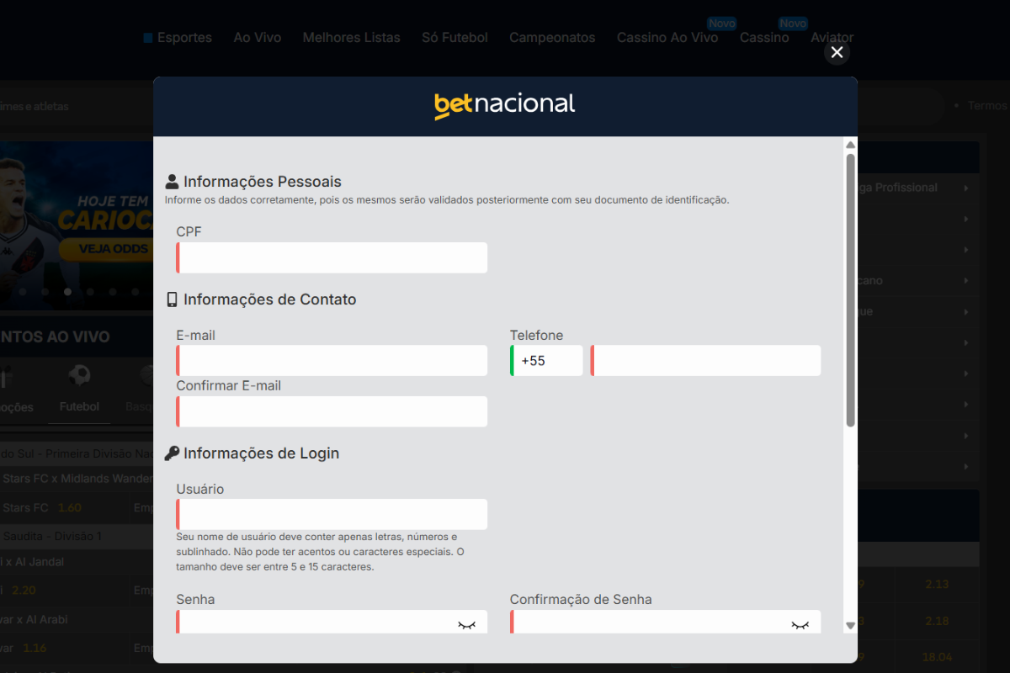Screen dimensions: 1010x673
Task: Select the Futebol soccer ball icon
Action: click(78, 375)
